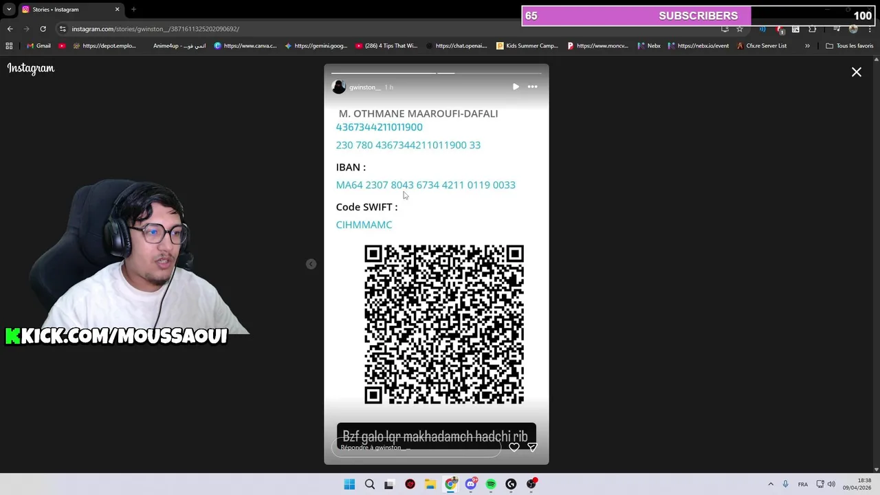Image resolution: width=880 pixels, height=495 pixels.
Task: Click the Répondre à gwinston__ reply field
Action: pos(416,448)
